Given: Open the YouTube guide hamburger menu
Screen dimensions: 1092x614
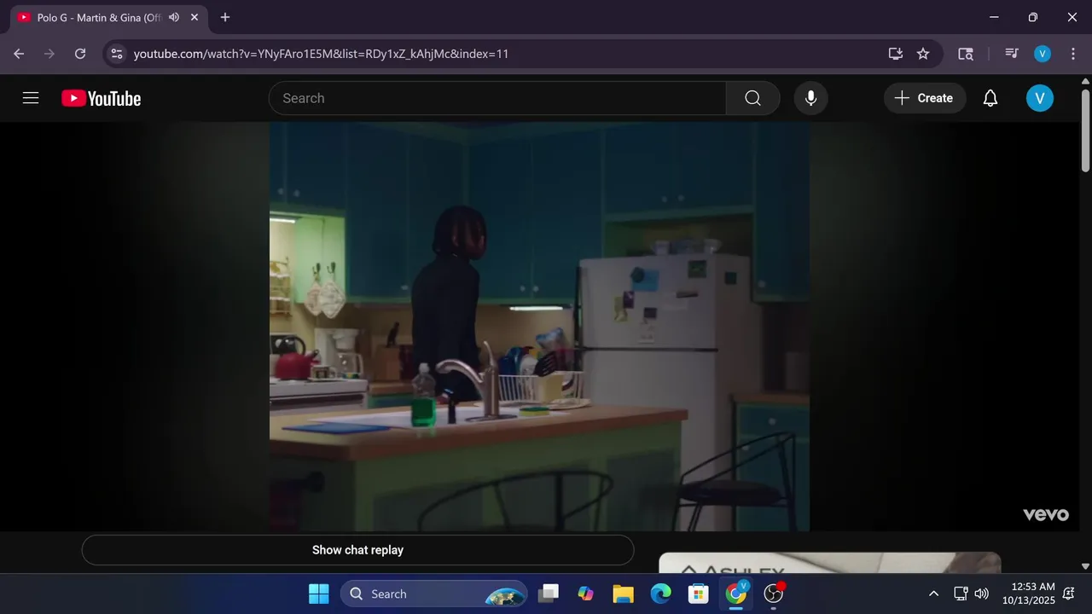Looking at the screenshot, I should pos(31,98).
